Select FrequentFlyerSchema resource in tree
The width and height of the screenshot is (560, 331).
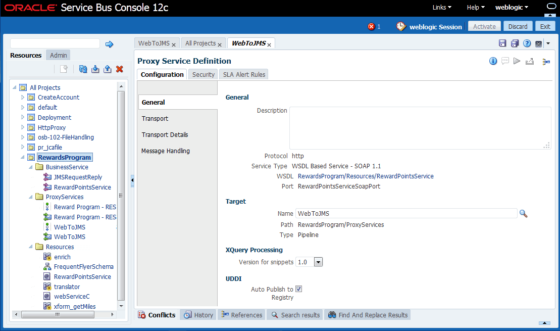[84, 267]
